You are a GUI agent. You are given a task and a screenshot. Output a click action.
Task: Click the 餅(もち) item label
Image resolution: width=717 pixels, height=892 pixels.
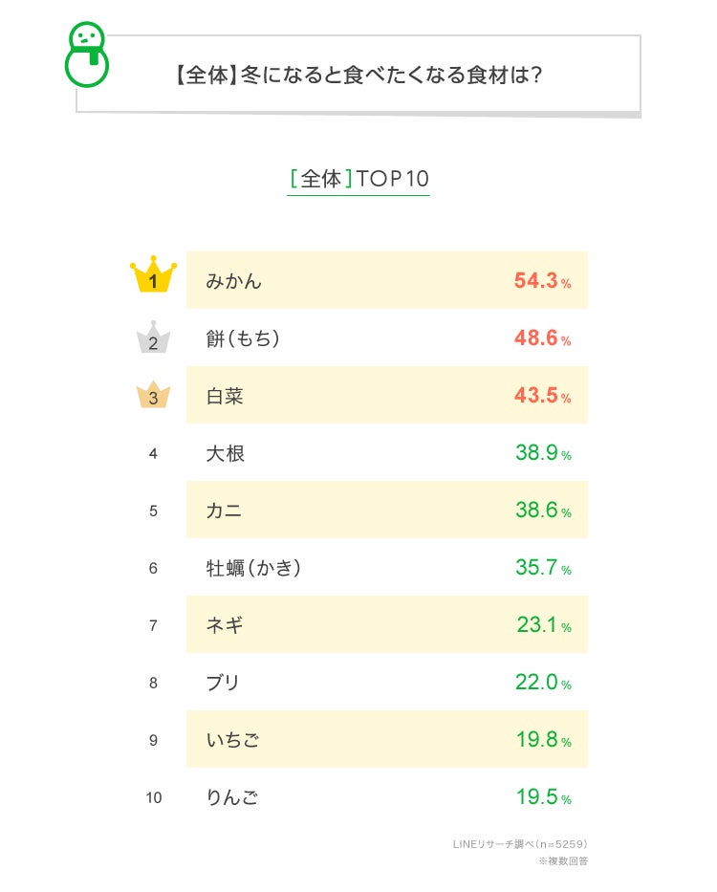(x=244, y=338)
